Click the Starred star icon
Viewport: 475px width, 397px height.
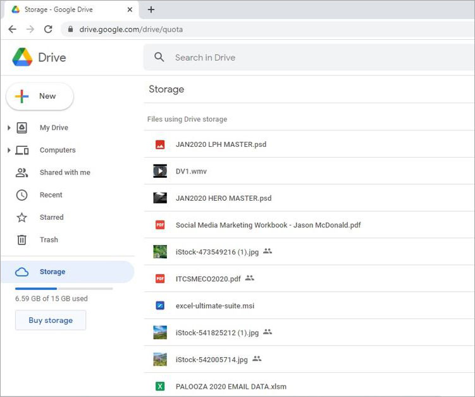point(22,217)
